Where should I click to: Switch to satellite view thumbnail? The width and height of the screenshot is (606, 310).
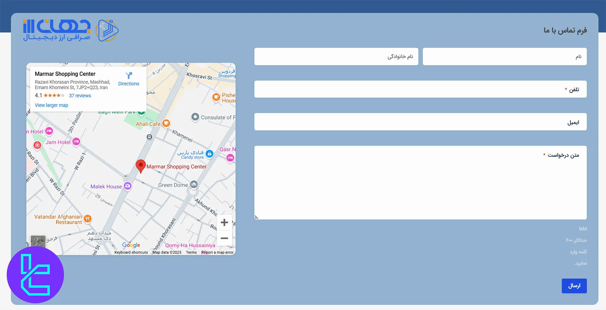[x=38, y=241]
